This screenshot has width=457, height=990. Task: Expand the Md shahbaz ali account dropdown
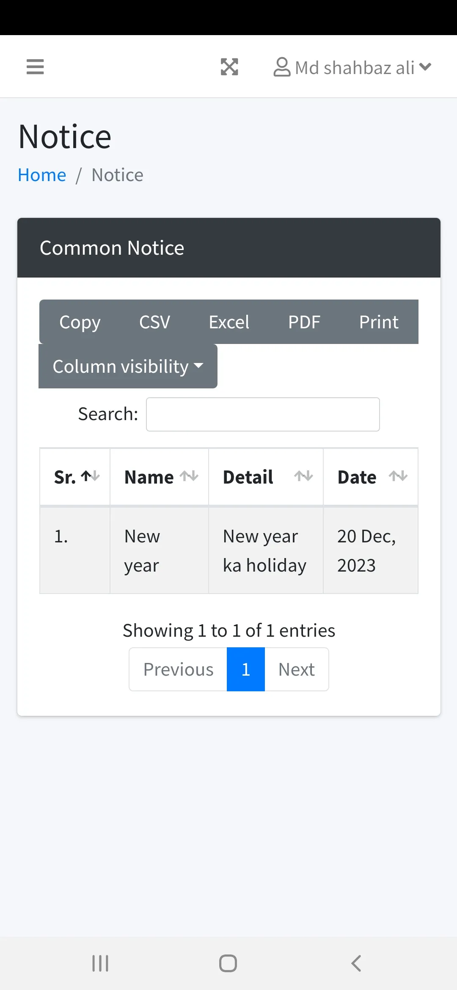click(425, 67)
